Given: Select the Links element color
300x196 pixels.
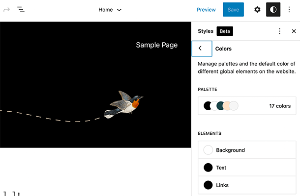Looking at the screenshot, I should [247, 185].
